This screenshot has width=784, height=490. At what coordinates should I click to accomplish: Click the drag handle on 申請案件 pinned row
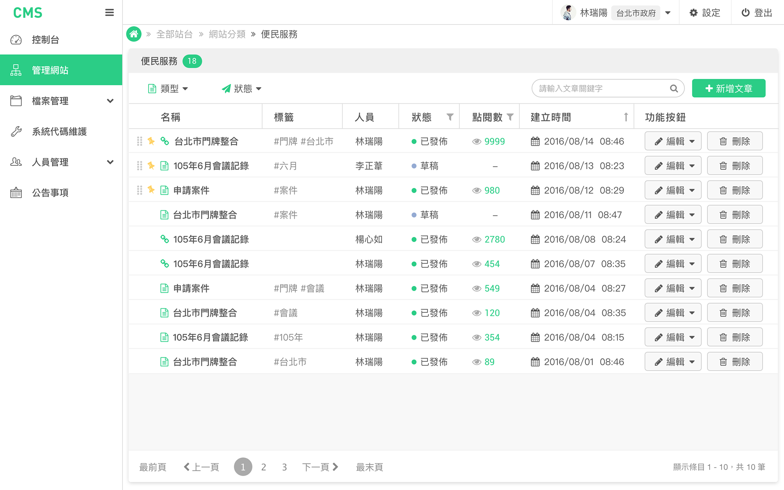(140, 190)
